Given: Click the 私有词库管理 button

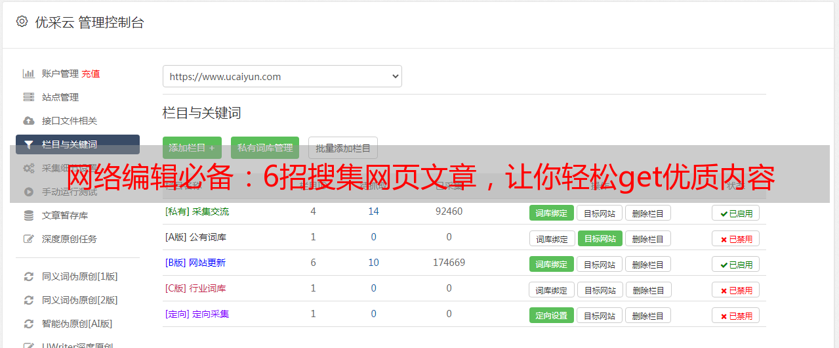Looking at the screenshot, I should pos(265,148).
